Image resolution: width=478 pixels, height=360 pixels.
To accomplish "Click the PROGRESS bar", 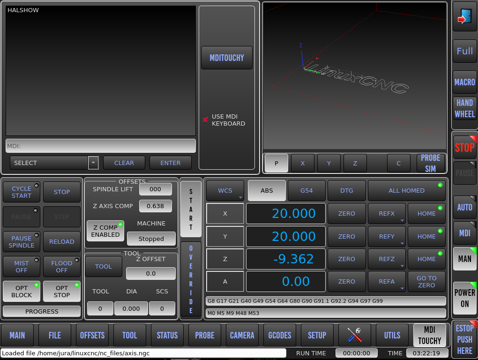I will point(42,311).
